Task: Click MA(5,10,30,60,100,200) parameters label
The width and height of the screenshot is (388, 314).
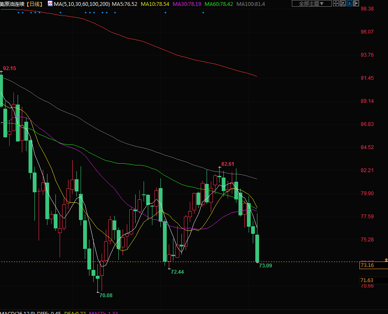Action: [x=82, y=4]
